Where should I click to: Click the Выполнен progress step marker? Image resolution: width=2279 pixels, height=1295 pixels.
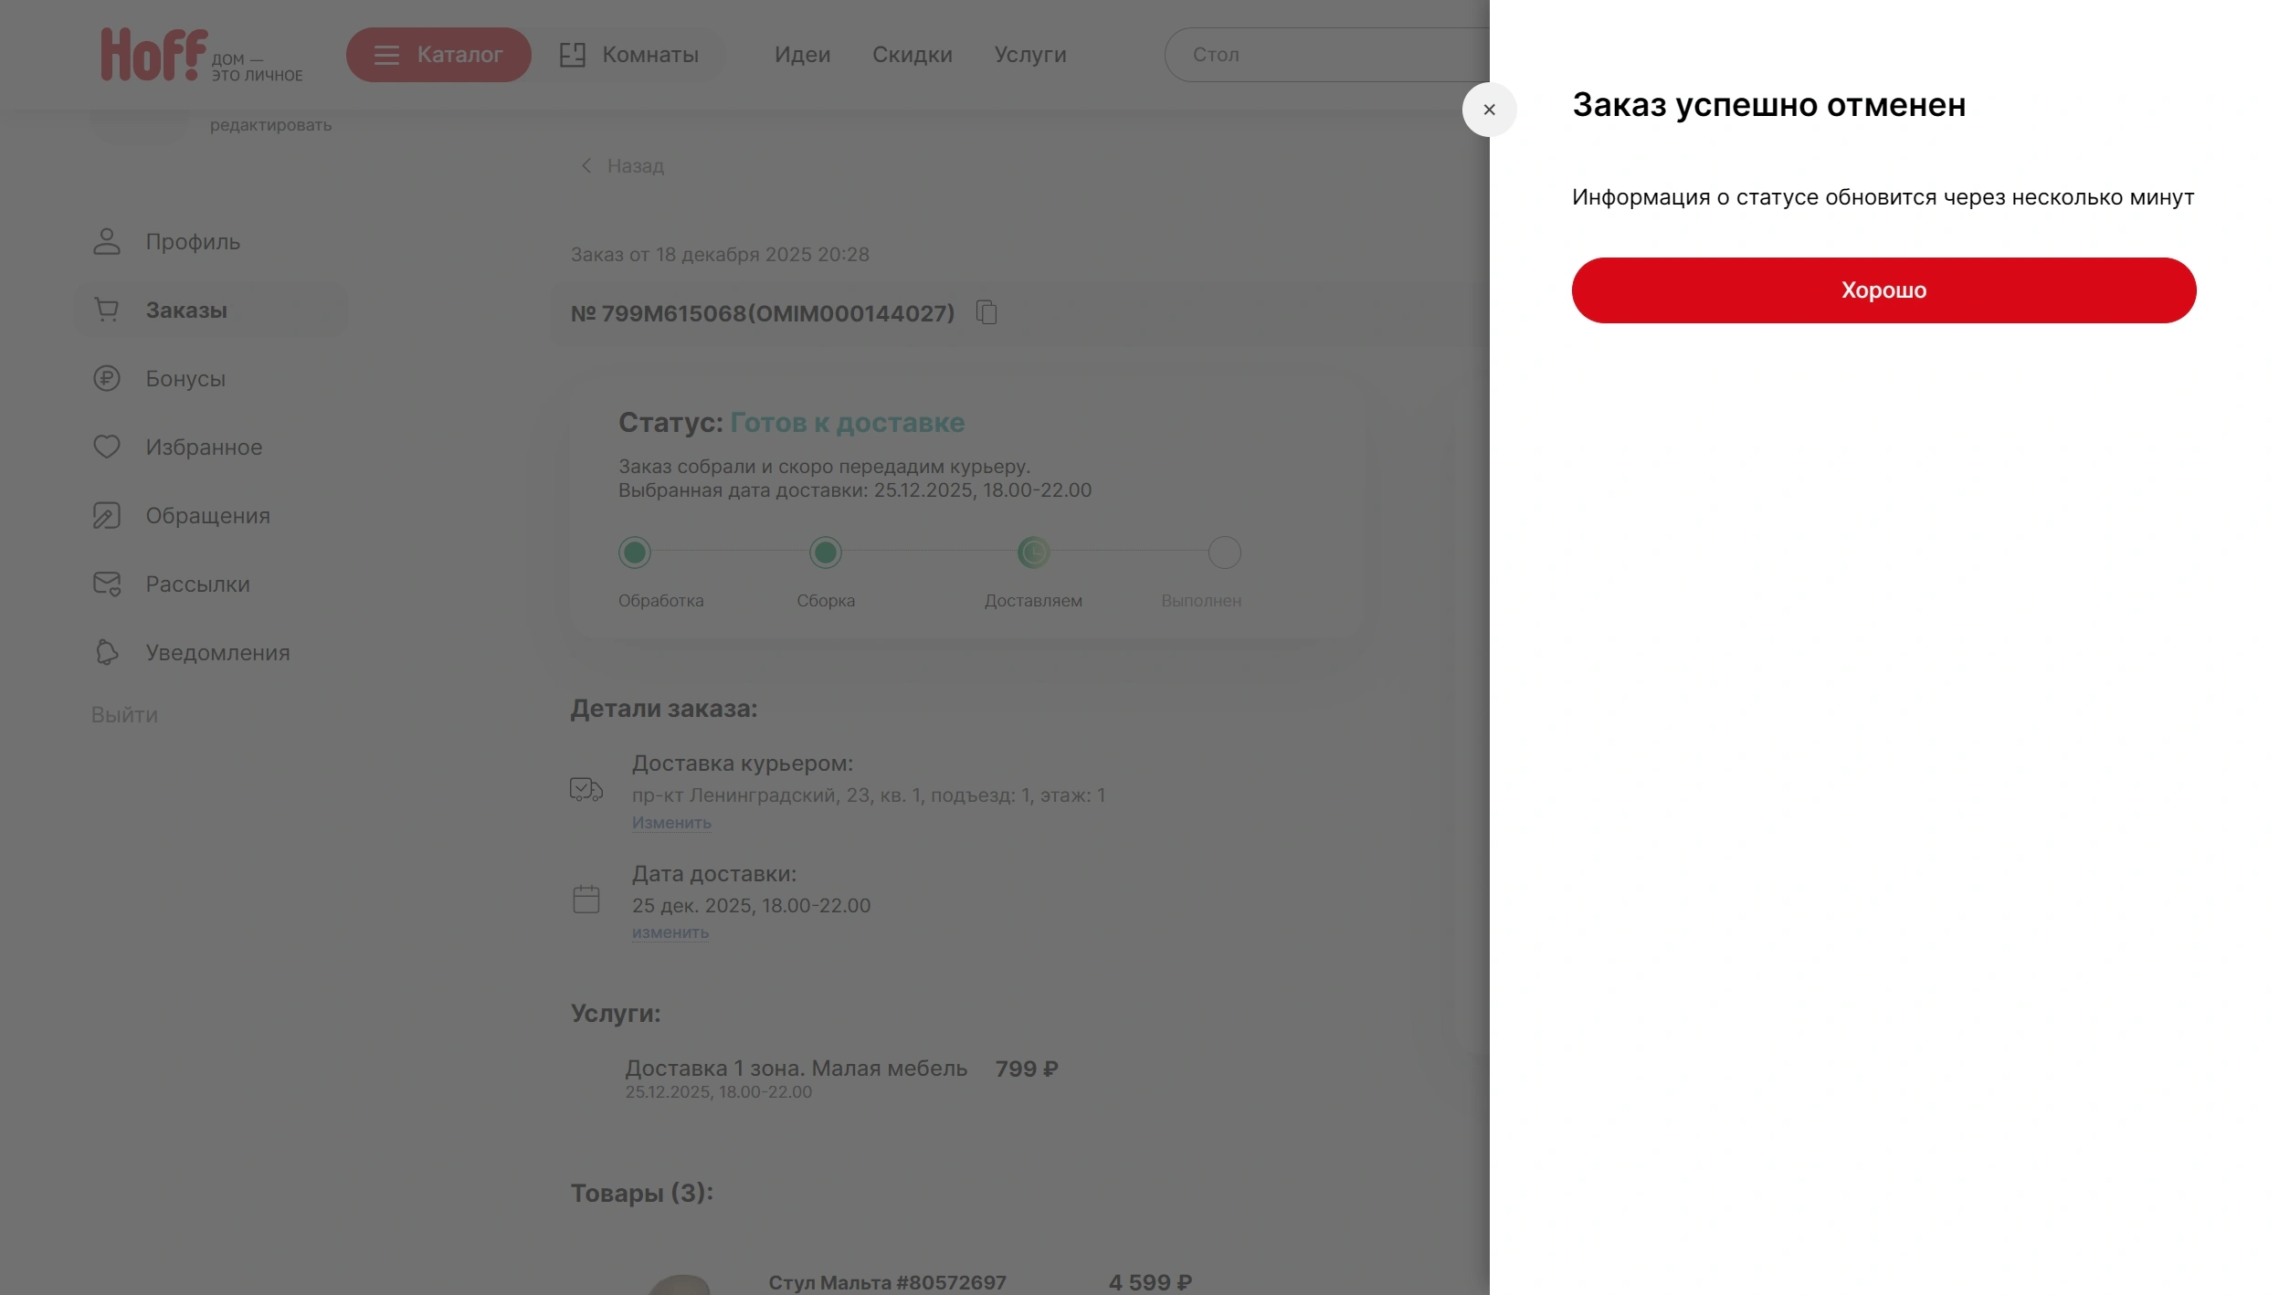tap(1225, 553)
